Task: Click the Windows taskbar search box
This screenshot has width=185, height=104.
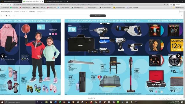Action: pyautogui.click(x=20, y=102)
